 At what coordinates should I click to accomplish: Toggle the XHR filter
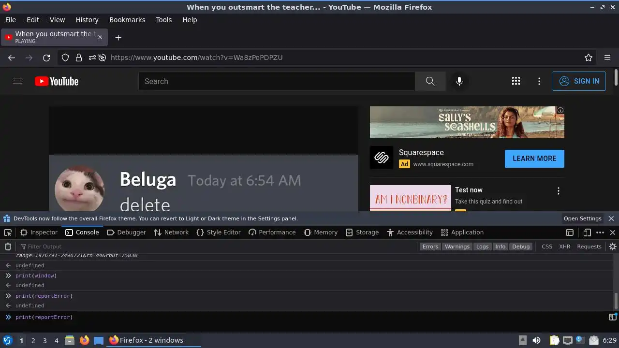click(x=565, y=246)
